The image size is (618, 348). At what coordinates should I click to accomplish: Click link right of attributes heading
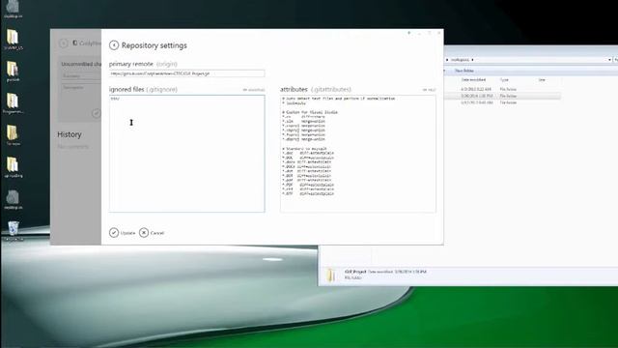pos(429,90)
